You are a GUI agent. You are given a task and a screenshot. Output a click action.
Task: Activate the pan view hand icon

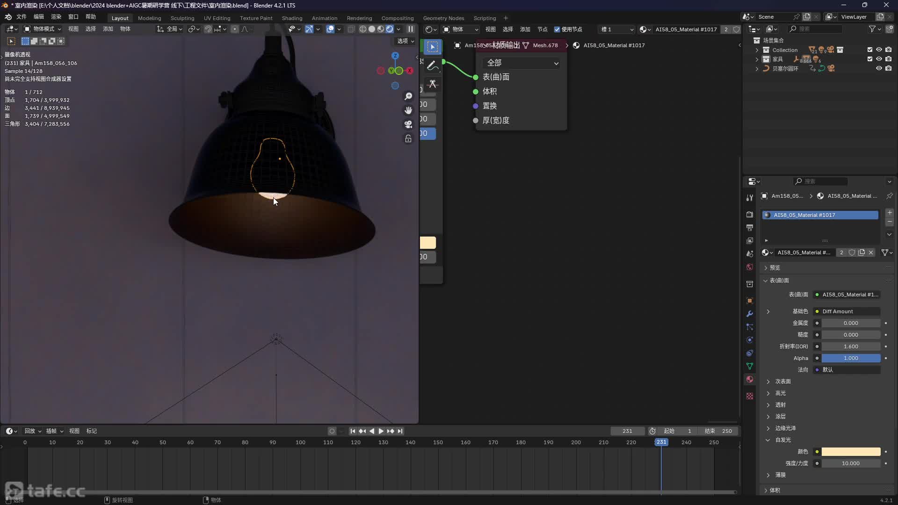coord(408,110)
